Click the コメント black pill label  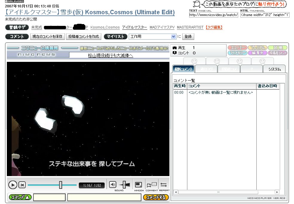click(17, 37)
